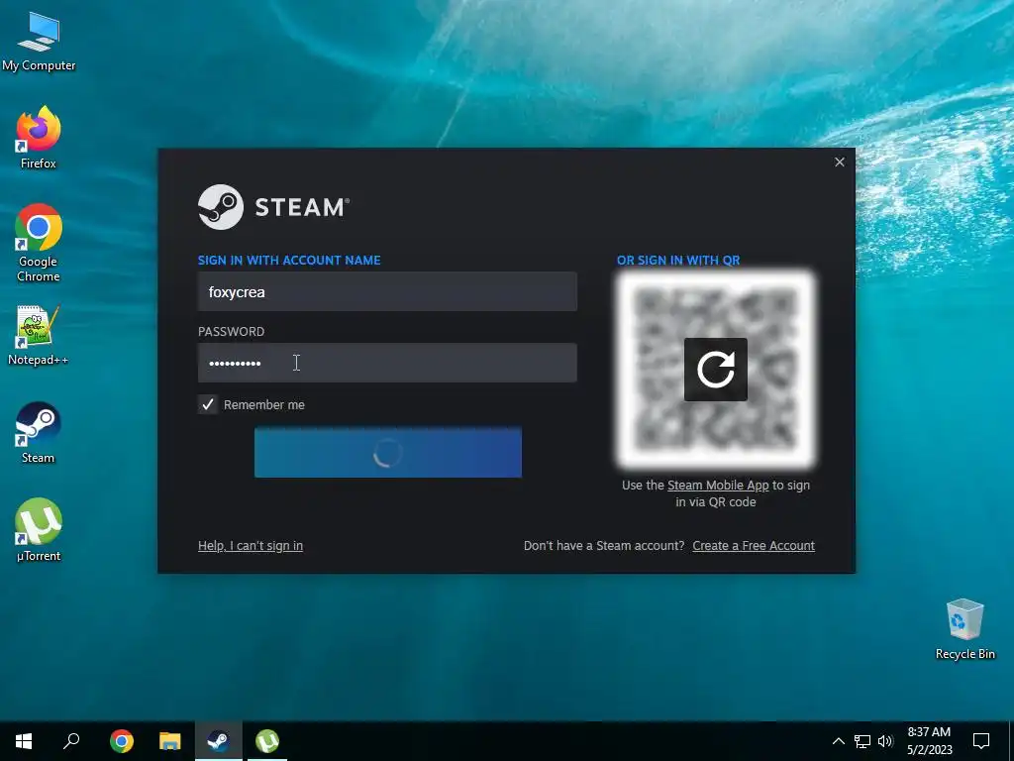Screen dimensions: 1014x761
Task: Launch Chrome from the taskbar
Action: coord(122,741)
